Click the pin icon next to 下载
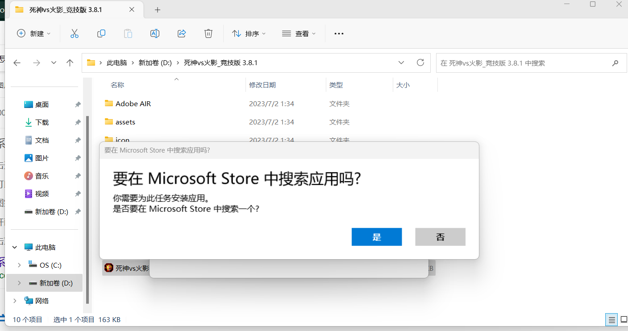This screenshot has height=331, width=628. (x=78, y=122)
